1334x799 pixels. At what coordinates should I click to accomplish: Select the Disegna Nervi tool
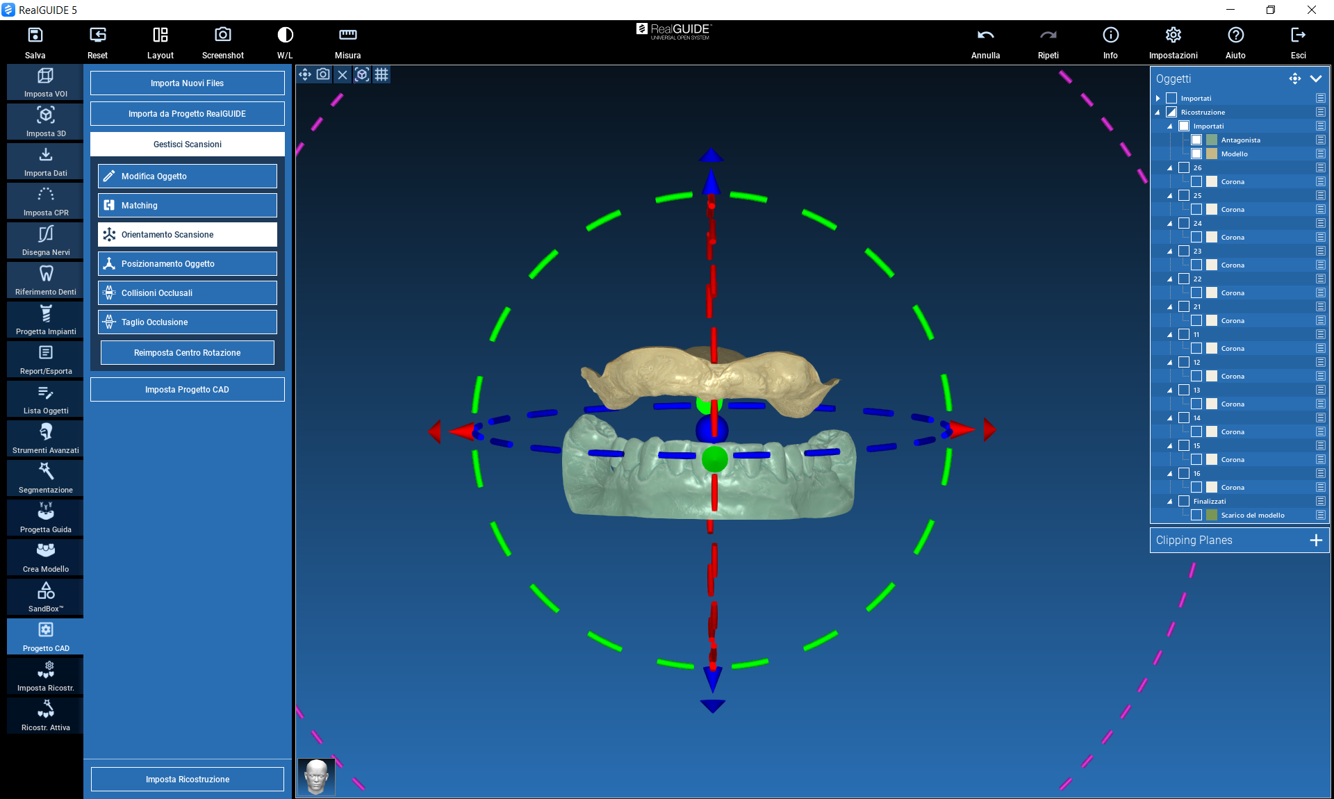coord(45,241)
